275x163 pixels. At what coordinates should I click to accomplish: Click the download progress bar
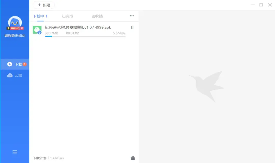pyautogui.click(x=85, y=36)
